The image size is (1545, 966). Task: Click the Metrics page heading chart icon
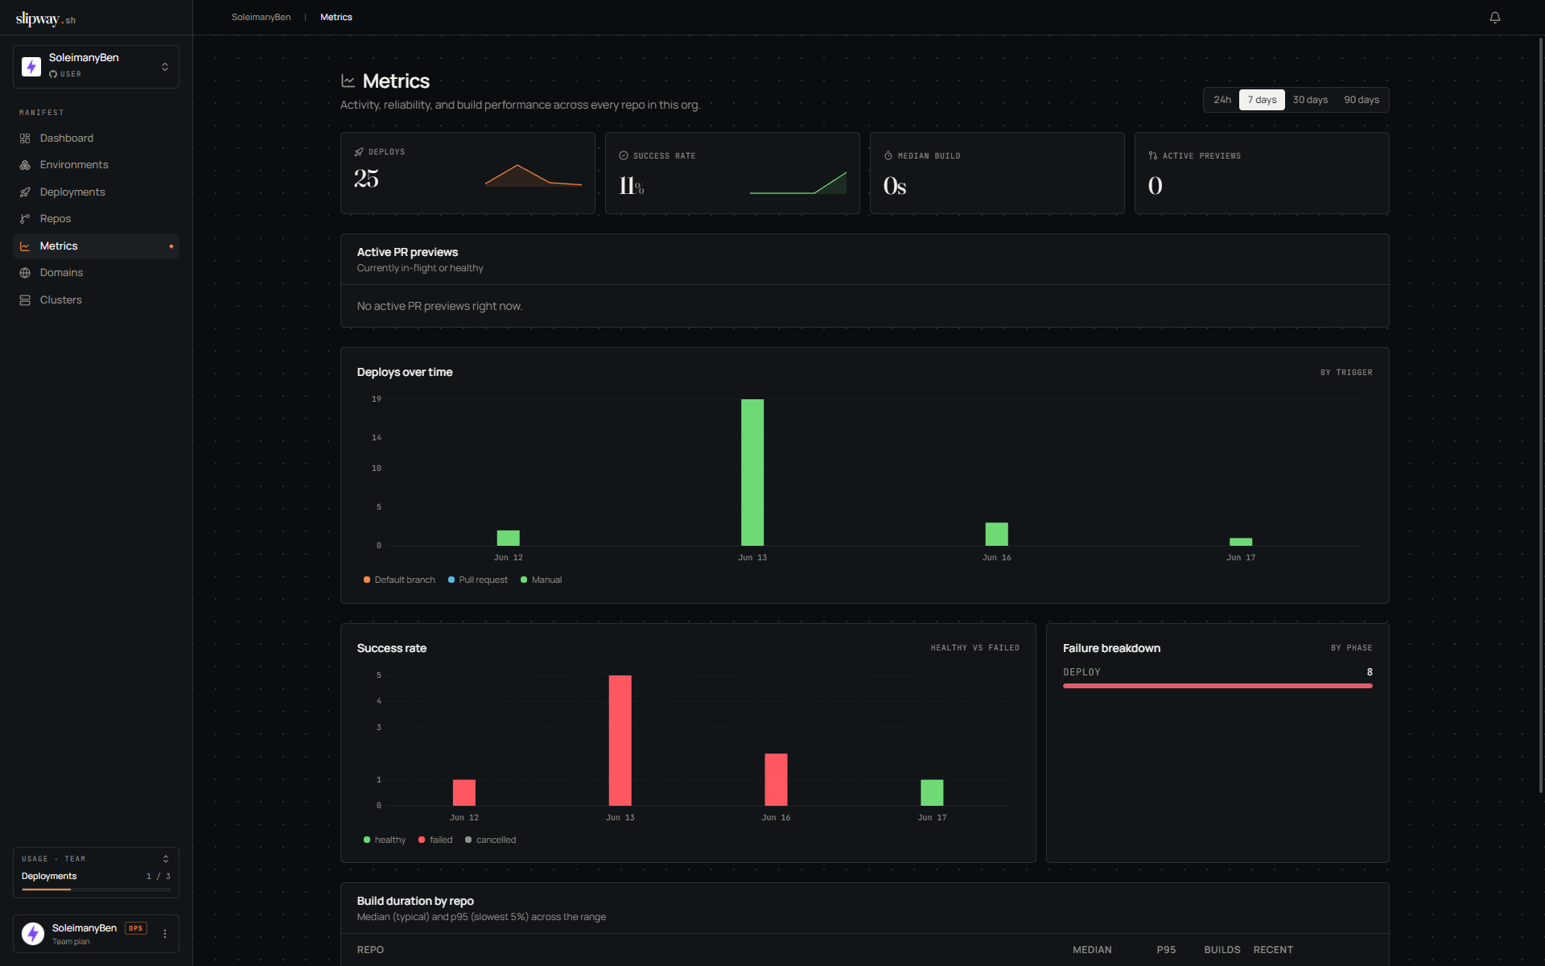348,80
